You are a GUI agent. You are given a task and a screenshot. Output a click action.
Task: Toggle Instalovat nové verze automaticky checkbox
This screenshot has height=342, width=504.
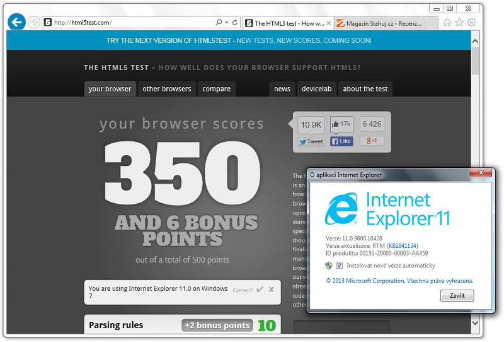click(x=339, y=266)
